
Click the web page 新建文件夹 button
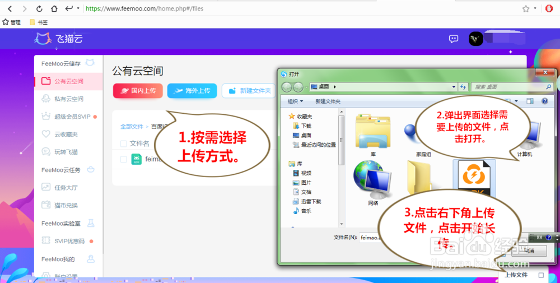pos(249,91)
